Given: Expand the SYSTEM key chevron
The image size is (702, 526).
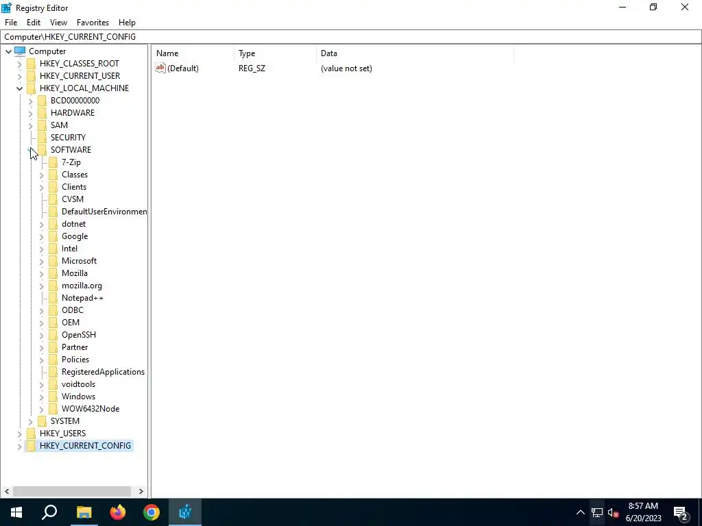Looking at the screenshot, I should click(x=30, y=421).
